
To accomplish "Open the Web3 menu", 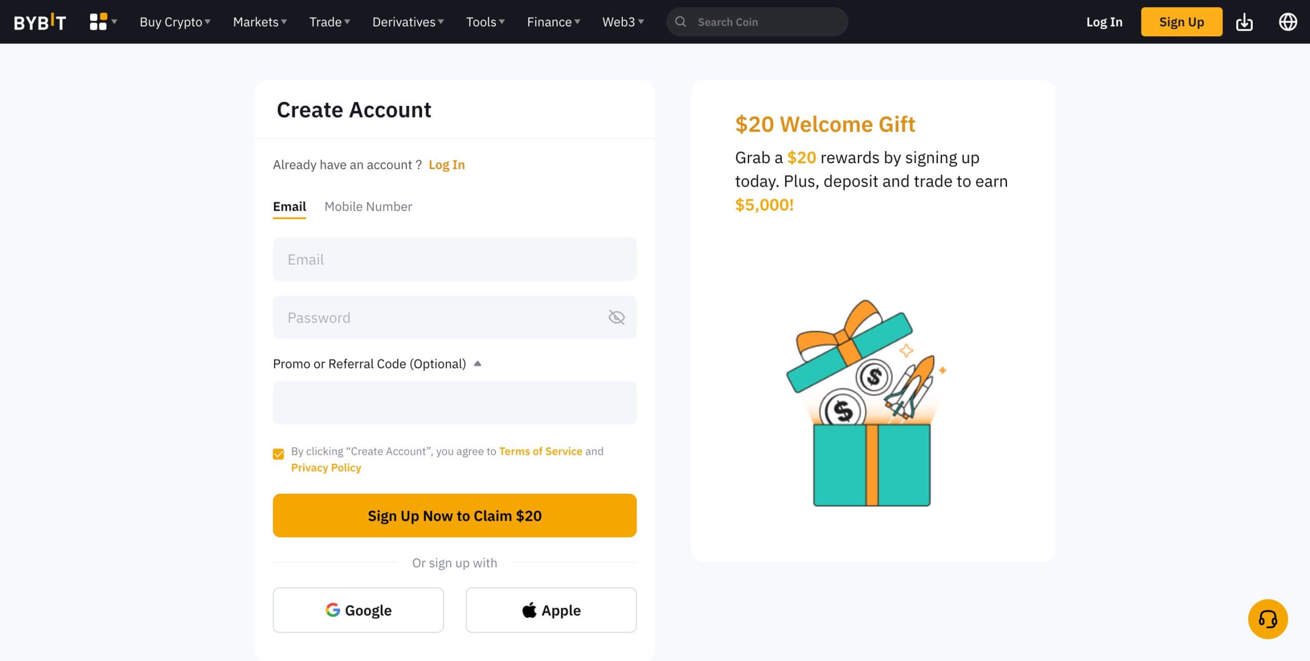I will [x=623, y=22].
